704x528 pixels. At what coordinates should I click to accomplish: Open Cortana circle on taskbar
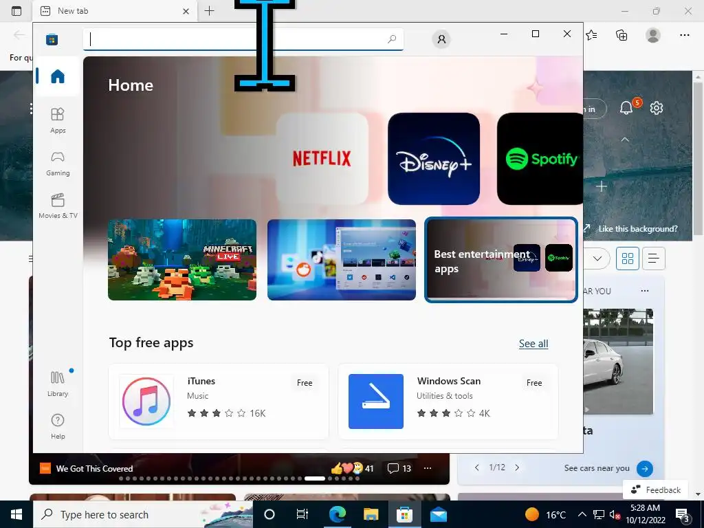[269, 514]
